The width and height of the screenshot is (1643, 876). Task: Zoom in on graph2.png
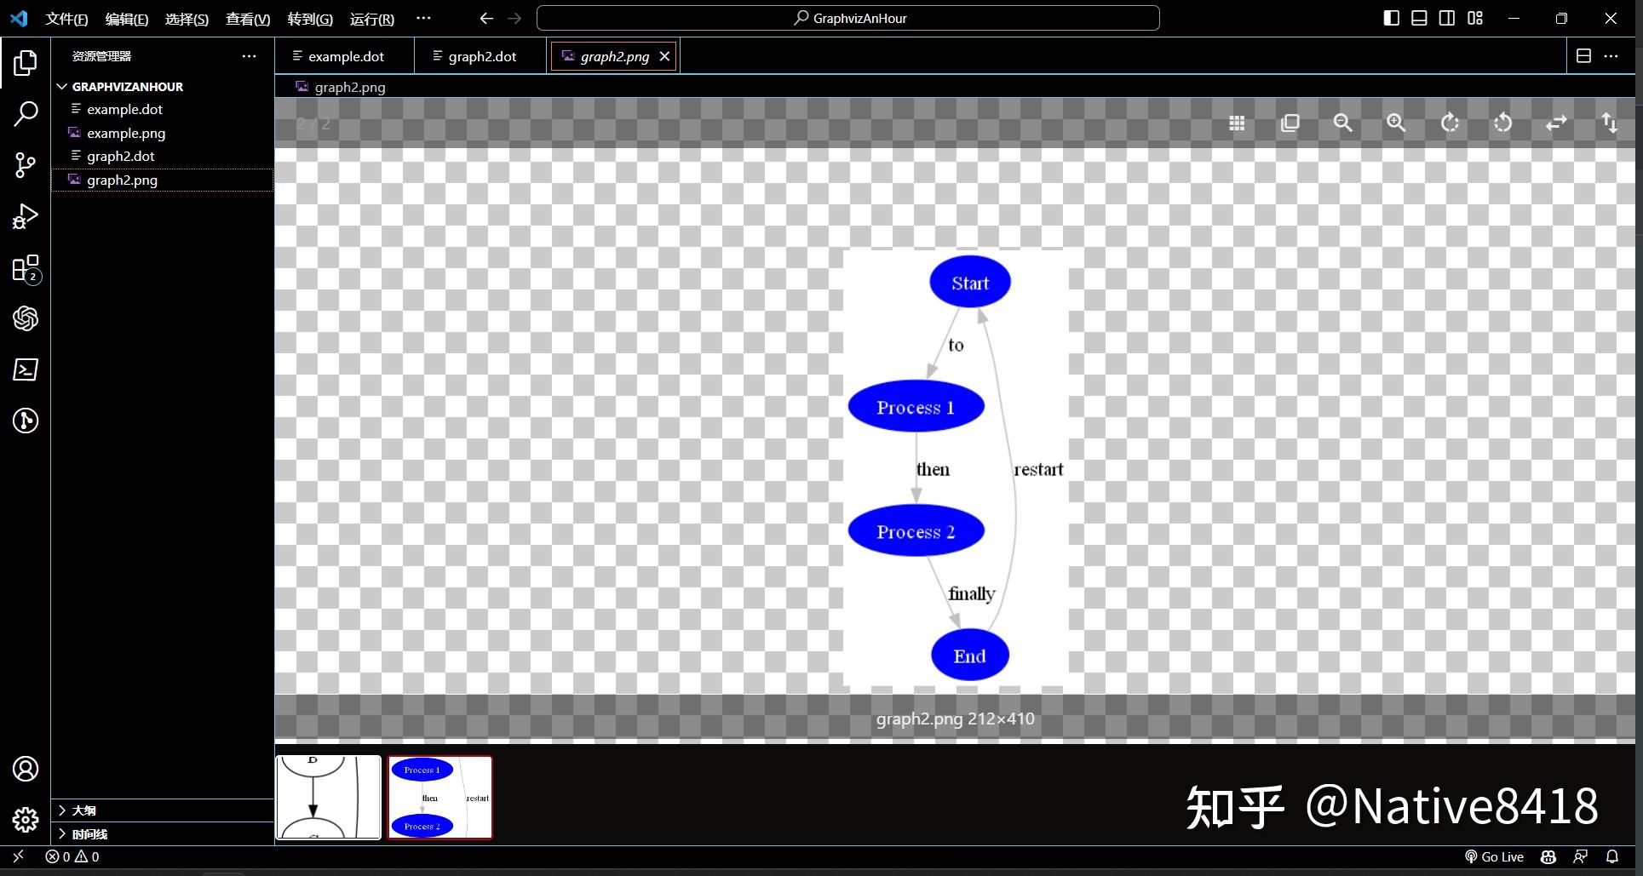pyautogui.click(x=1395, y=123)
